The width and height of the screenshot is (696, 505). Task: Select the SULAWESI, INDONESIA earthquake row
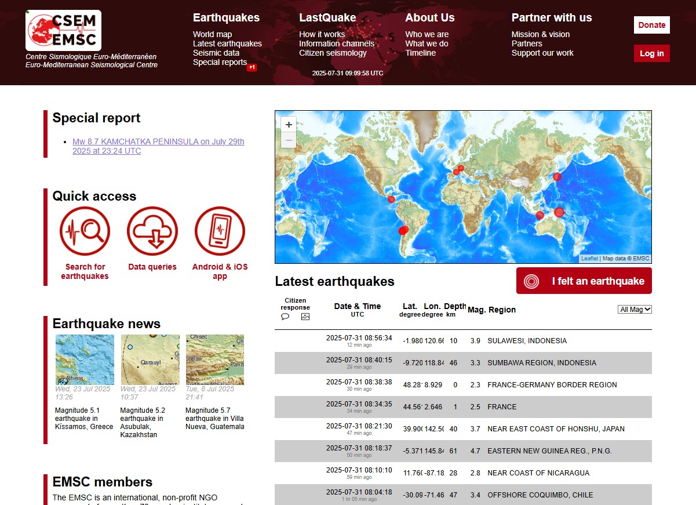click(x=463, y=341)
